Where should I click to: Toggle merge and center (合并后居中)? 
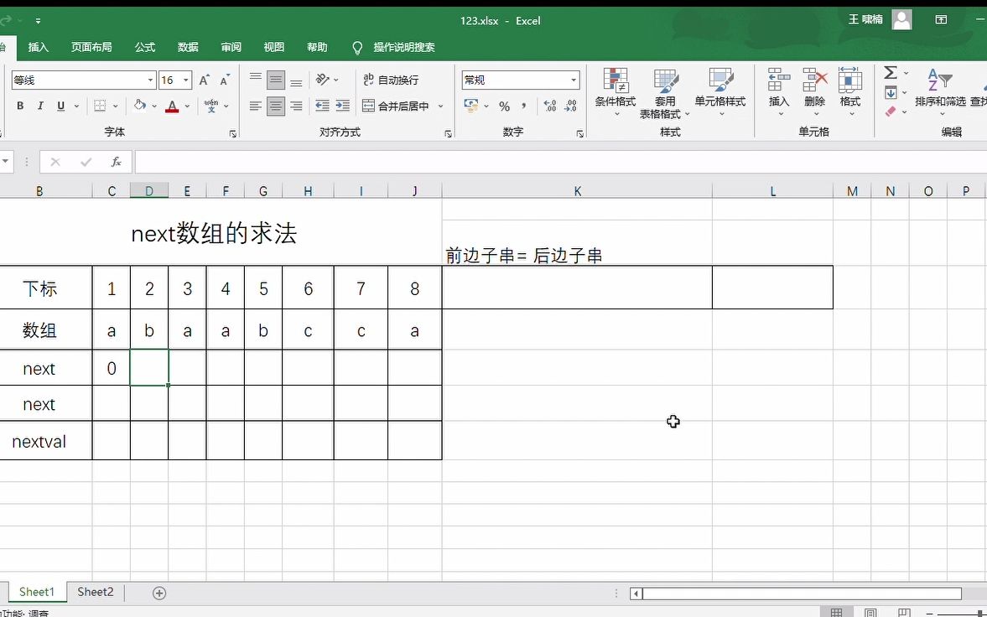coord(398,107)
